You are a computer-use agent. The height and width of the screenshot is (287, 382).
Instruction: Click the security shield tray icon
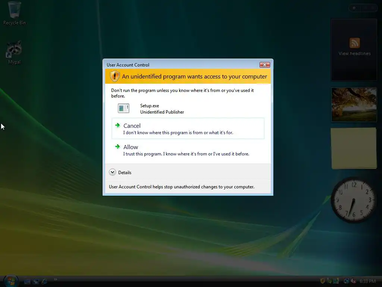point(323,281)
